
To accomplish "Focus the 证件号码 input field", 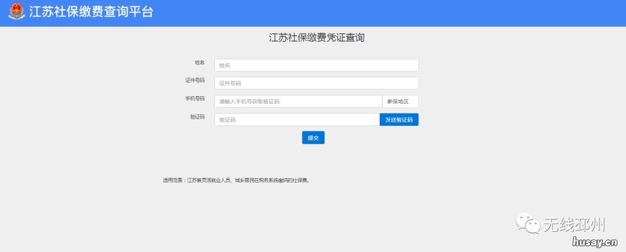I will (316, 83).
